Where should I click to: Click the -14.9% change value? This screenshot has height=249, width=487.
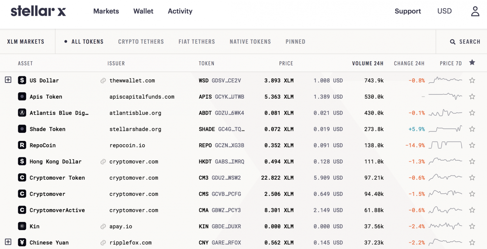(415, 145)
